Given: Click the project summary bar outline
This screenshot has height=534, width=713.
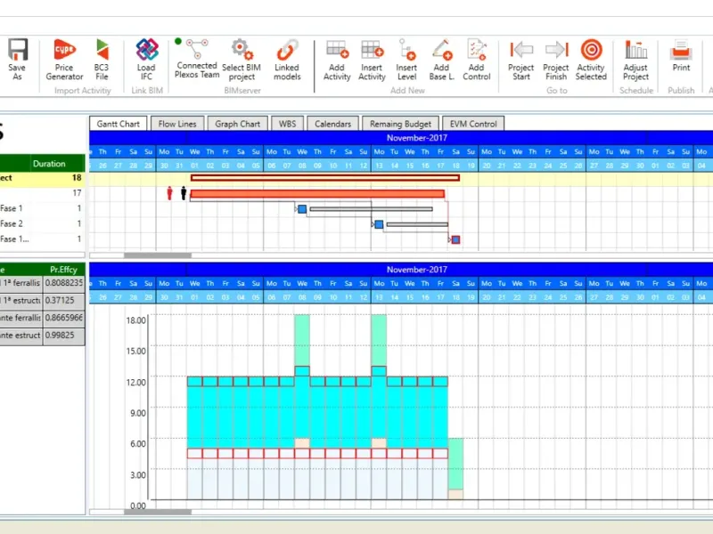Looking at the screenshot, I should point(325,178).
